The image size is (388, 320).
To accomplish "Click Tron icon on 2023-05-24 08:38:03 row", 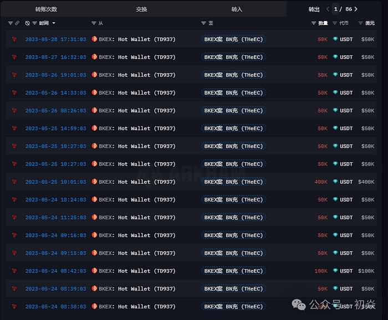I will [x=14, y=306].
